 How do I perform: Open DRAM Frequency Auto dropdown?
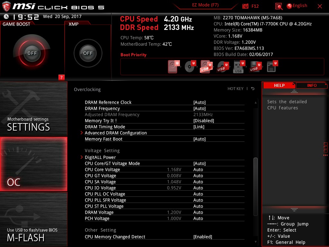[x=199, y=108]
